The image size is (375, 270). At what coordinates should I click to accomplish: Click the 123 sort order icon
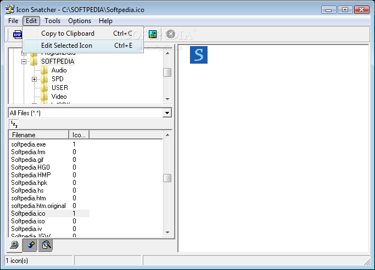click(14, 124)
